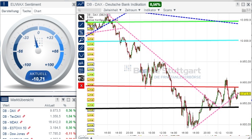Click the pencil icon next to DB - ESTOXX 50
Viewport: 252px width, 139px height.
[29, 128]
